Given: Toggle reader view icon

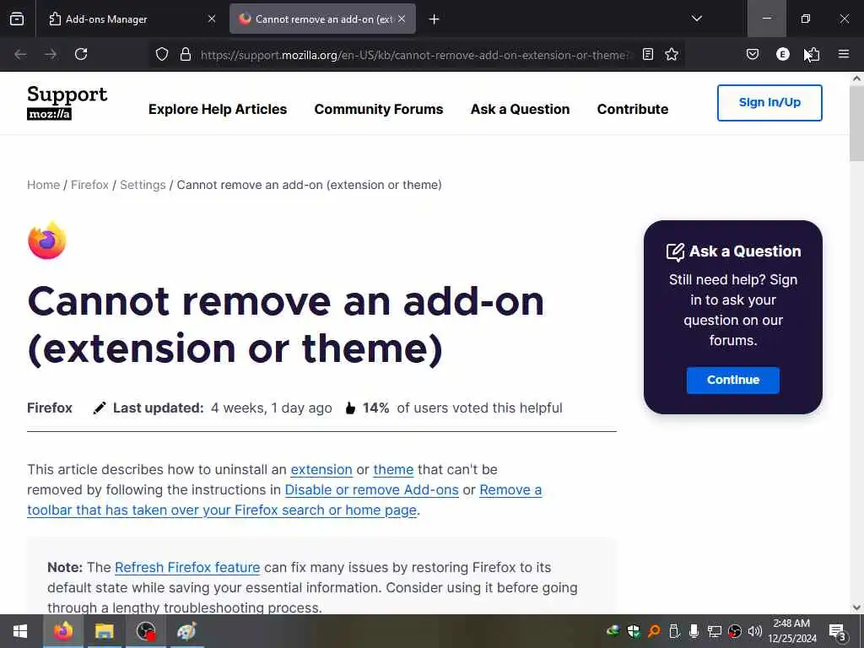Looking at the screenshot, I should [x=648, y=54].
